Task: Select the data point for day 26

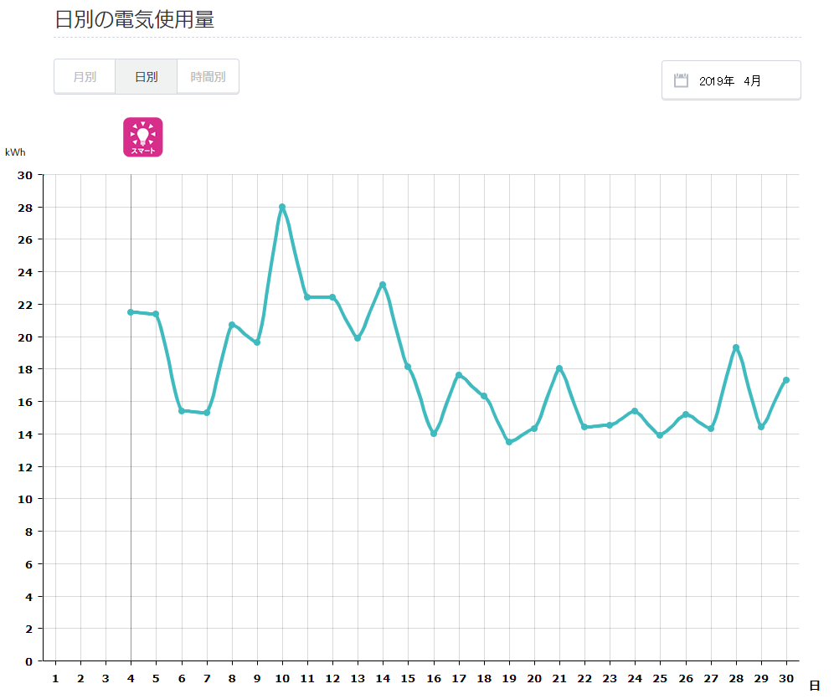Action: [686, 414]
